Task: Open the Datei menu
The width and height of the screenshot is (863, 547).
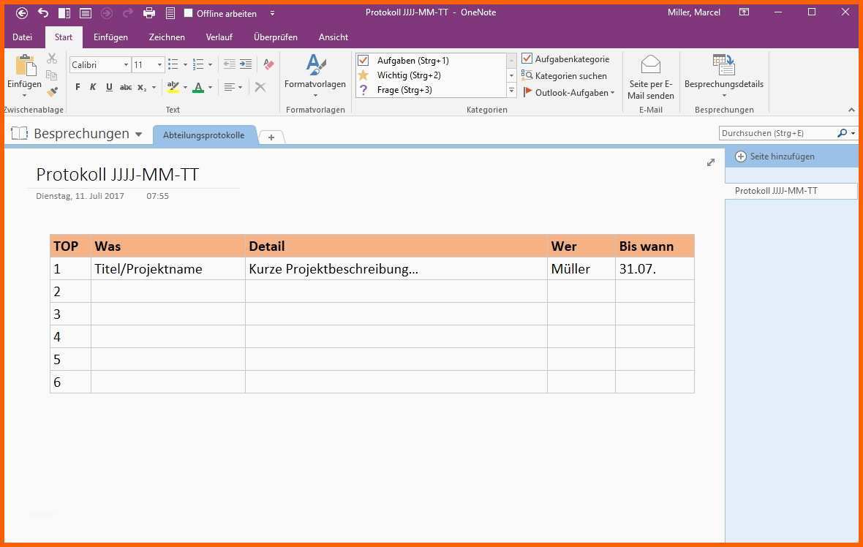Action: [x=23, y=37]
